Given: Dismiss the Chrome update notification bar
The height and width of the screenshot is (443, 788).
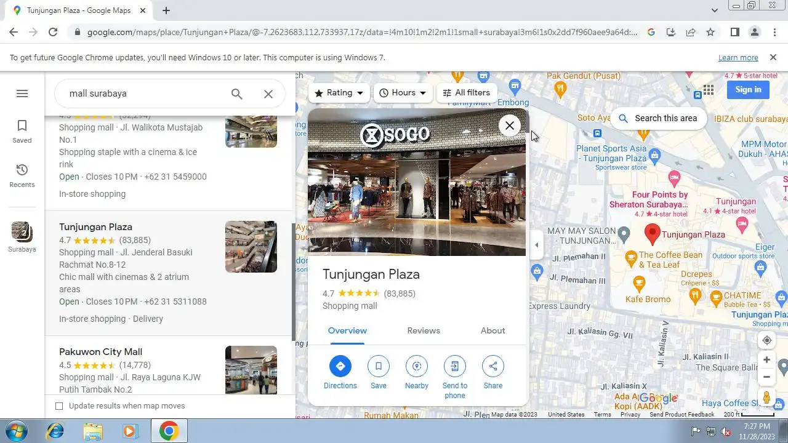Looking at the screenshot, I should [773, 57].
